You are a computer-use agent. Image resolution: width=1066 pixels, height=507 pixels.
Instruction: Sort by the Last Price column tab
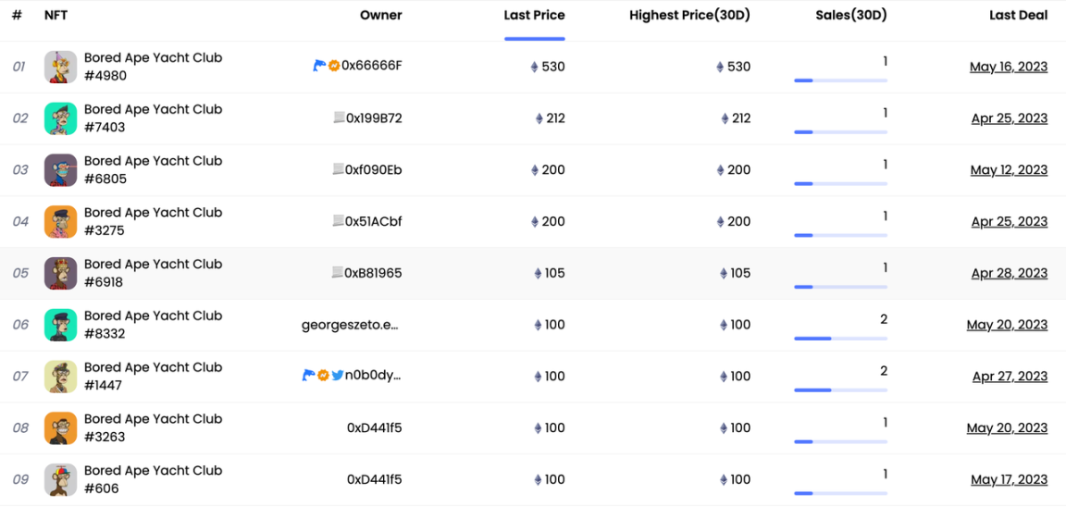pos(534,16)
